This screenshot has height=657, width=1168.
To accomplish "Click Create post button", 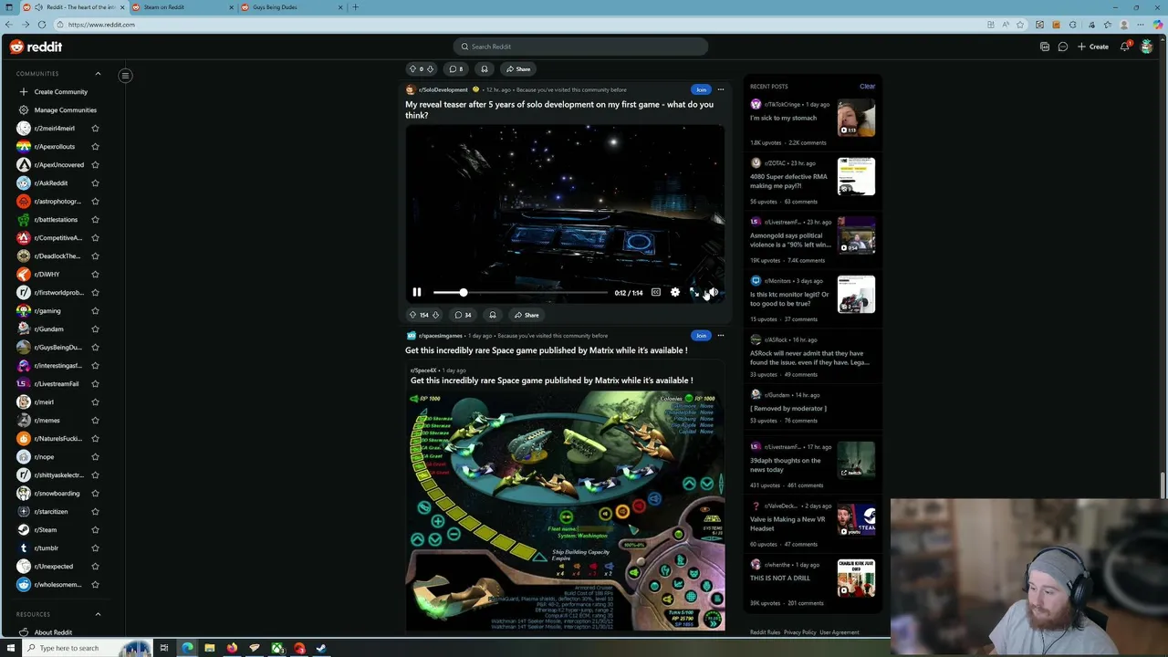I will (x=1093, y=47).
